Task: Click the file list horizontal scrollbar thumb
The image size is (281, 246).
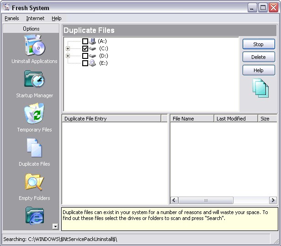Action: tap(206, 200)
